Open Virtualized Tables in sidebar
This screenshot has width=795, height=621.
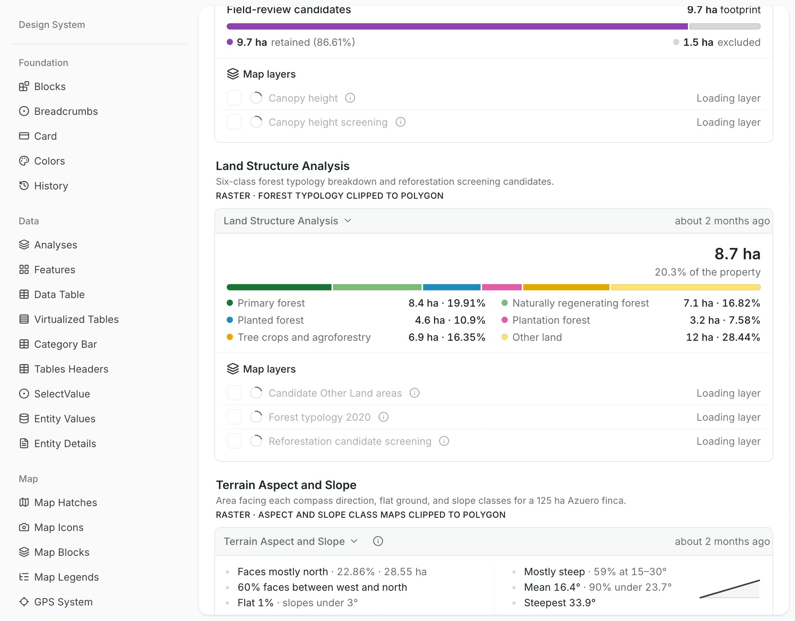(x=76, y=319)
